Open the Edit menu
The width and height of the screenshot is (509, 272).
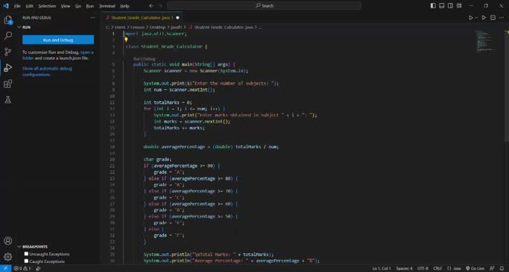pyautogui.click(x=29, y=6)
